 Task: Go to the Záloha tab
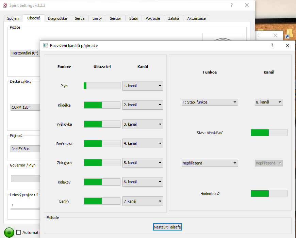point(174,18)
